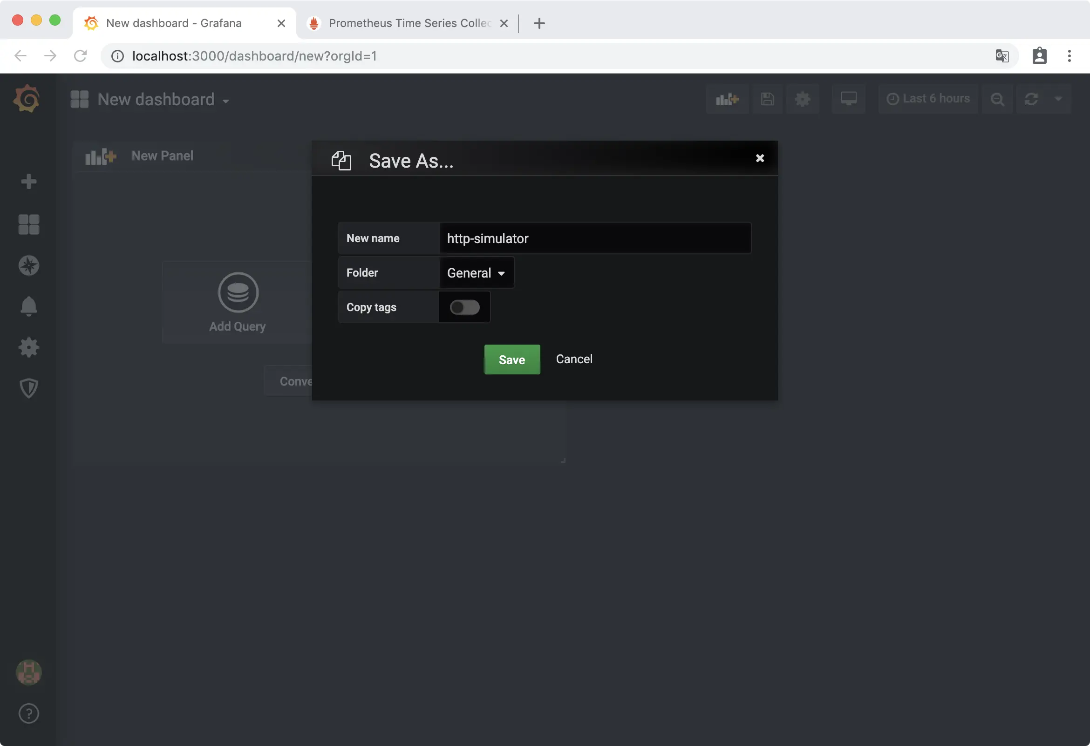Click the panel resize handle corner
Image resolution: width=1090 pixels, height=746 pixels.
point(563,461)
